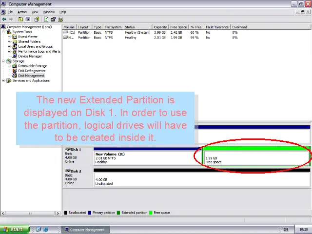Sort volumes by File System column header
Image resolution: width=312 pixels, height=234 pixels.
click(x=113, y=27)
